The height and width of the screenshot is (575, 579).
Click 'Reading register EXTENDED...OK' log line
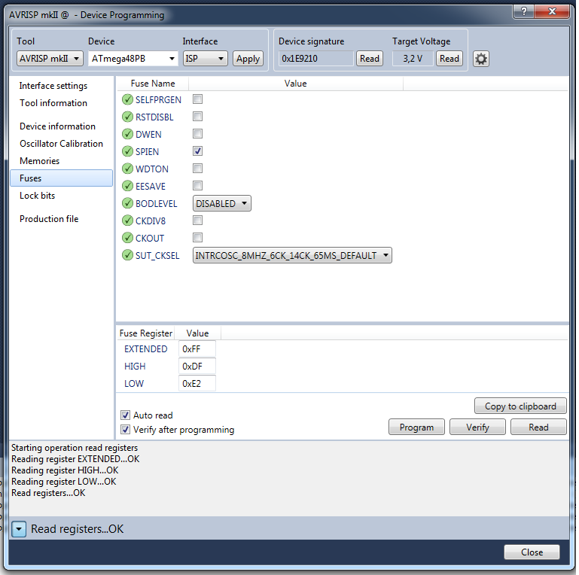point(75,459)
